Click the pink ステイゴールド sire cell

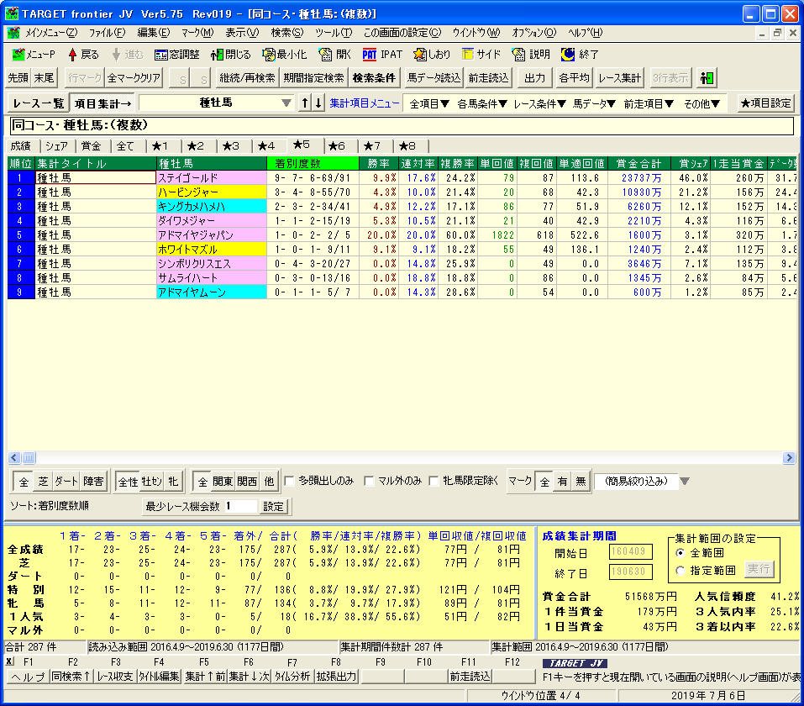tap(211, 177)
